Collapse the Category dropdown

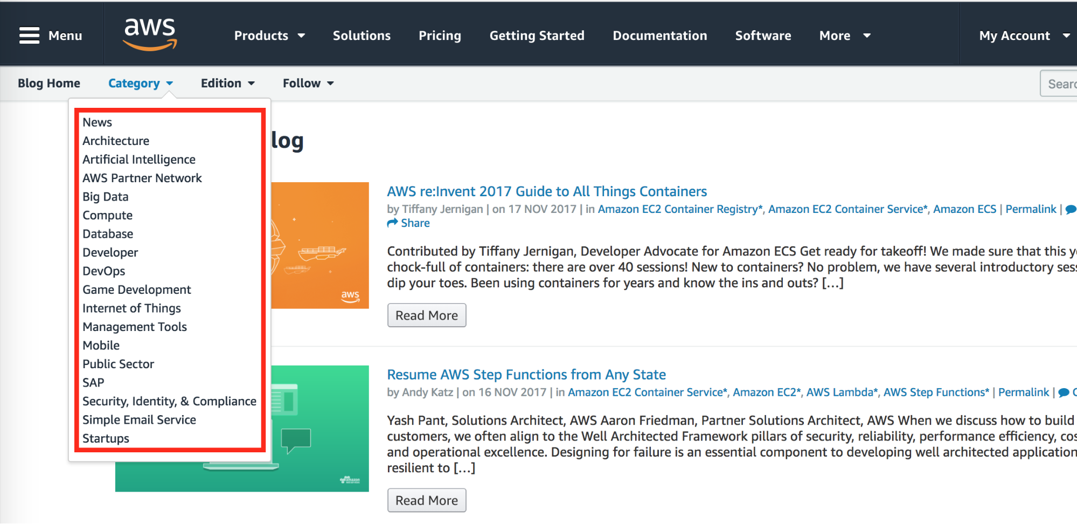tap(141, 84)
